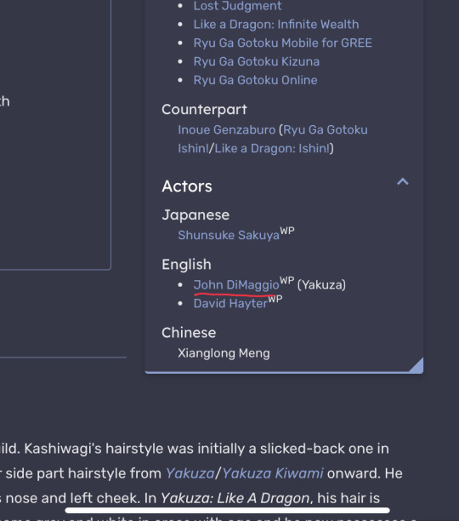Image resolution: width=459 pixels, height=521 pixels.
Task: Click the Japanese subheading
Action: pos(195,215)
